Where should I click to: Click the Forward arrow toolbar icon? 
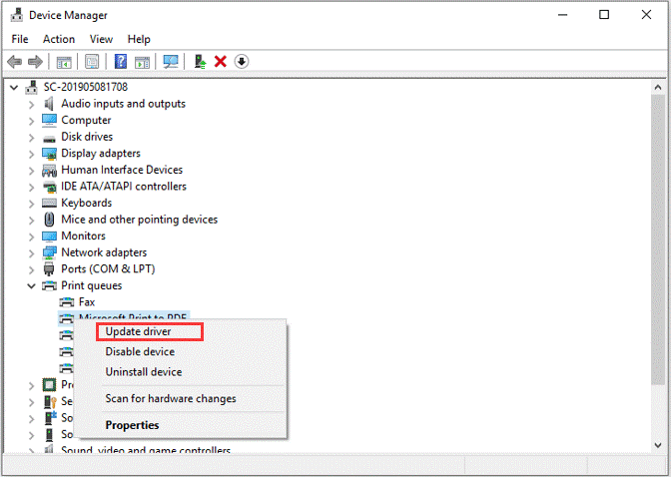pos(35,62)
